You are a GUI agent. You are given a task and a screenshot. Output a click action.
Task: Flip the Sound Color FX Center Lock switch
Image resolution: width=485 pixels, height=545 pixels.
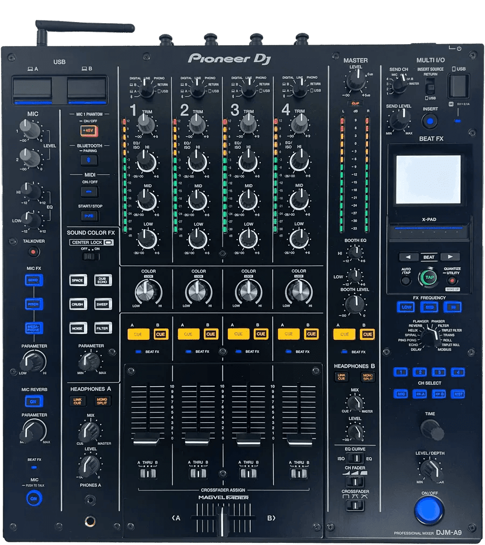90,256
